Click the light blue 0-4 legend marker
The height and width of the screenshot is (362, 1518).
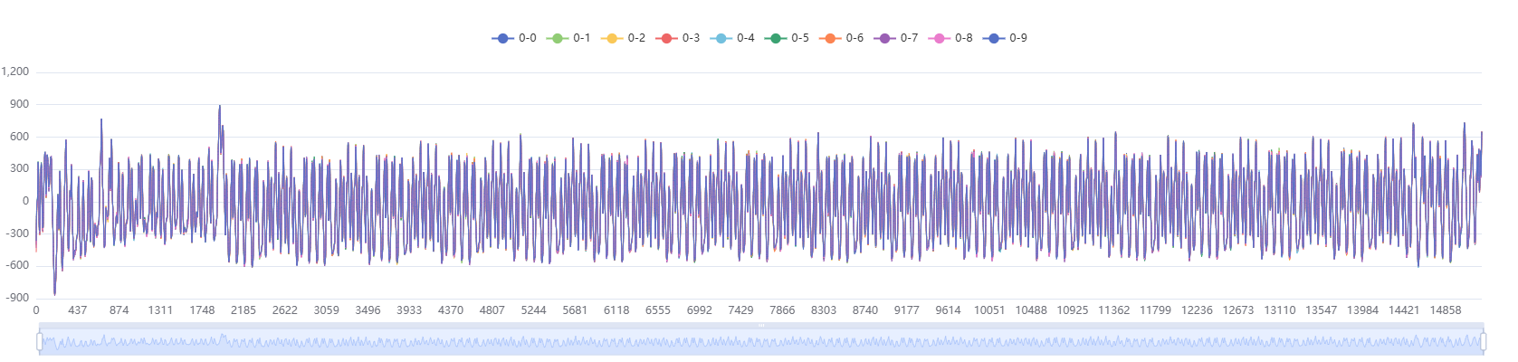tap(721, 38)
